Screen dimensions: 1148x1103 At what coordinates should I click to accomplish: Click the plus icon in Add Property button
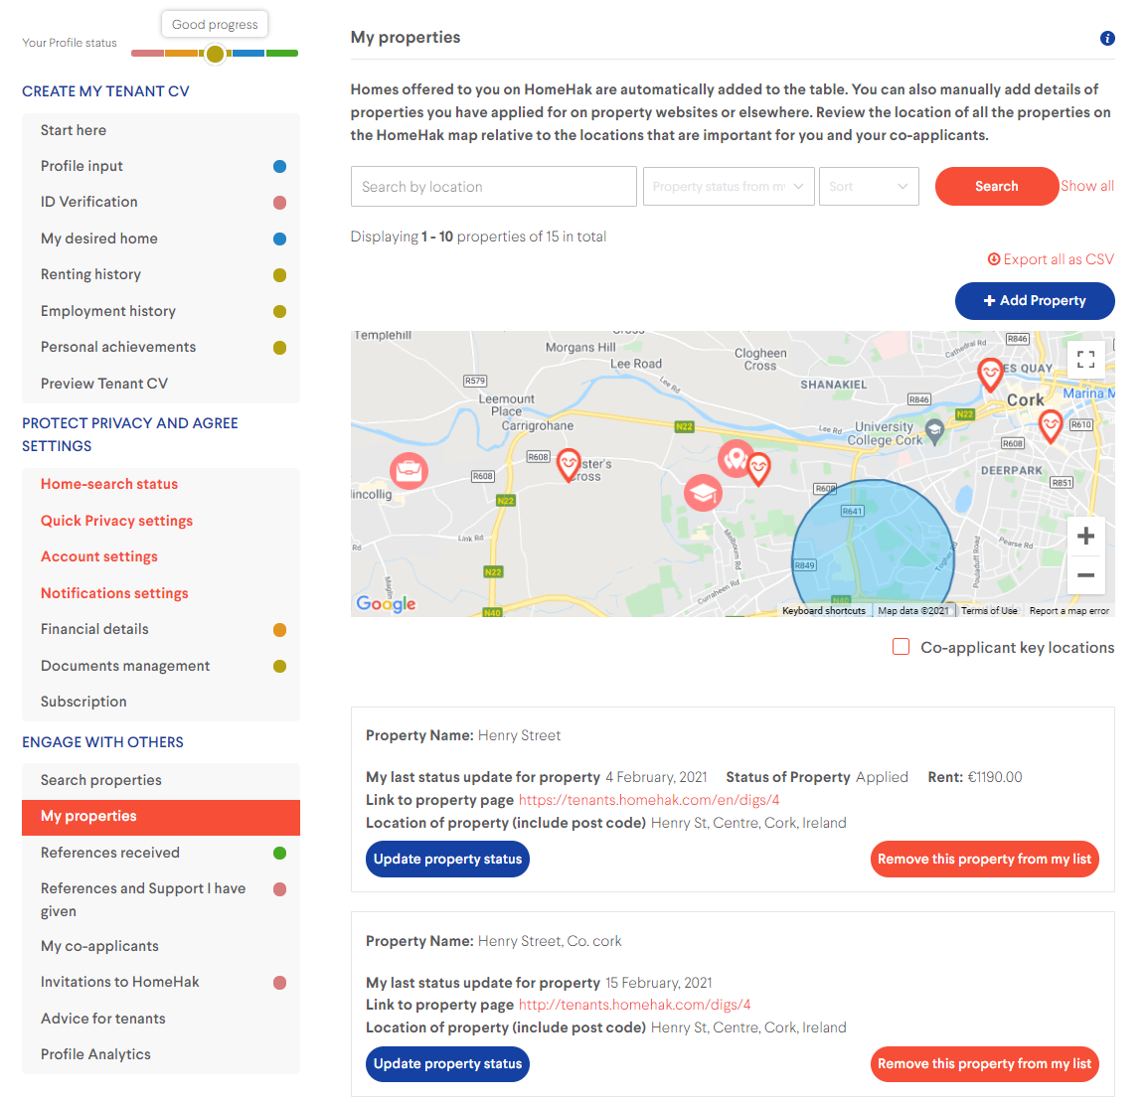(989, 301)
